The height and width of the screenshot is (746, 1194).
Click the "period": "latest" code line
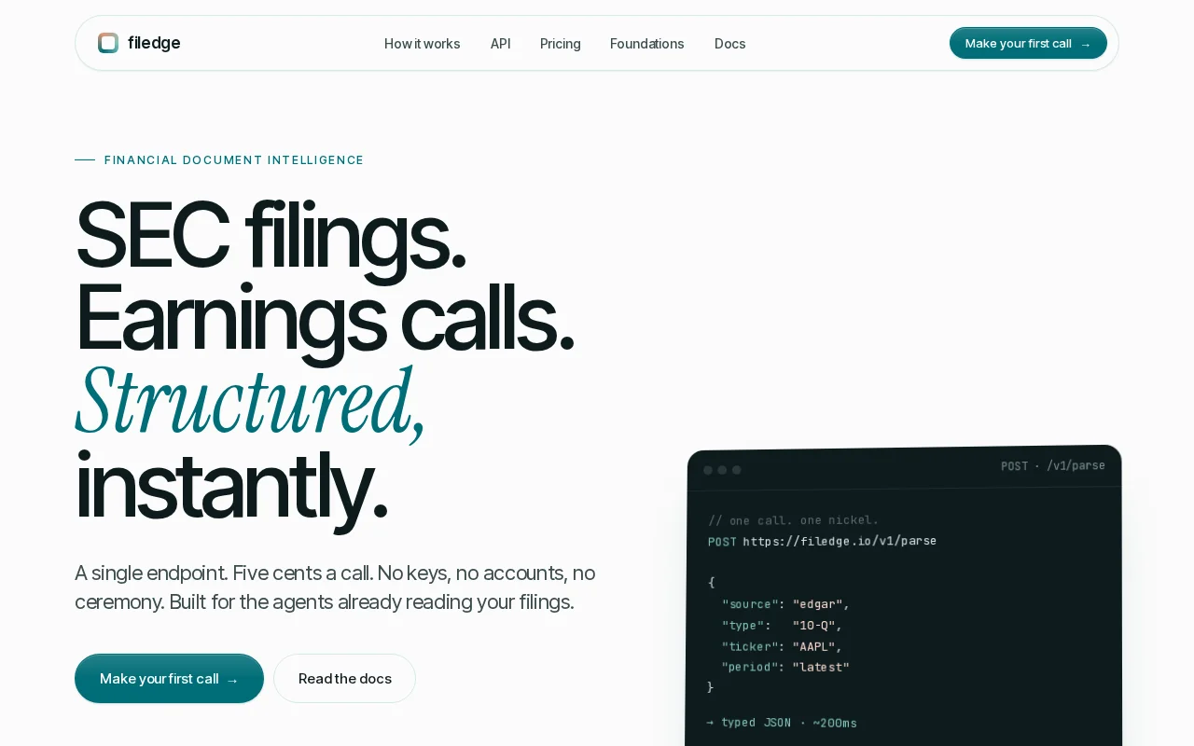785,668
